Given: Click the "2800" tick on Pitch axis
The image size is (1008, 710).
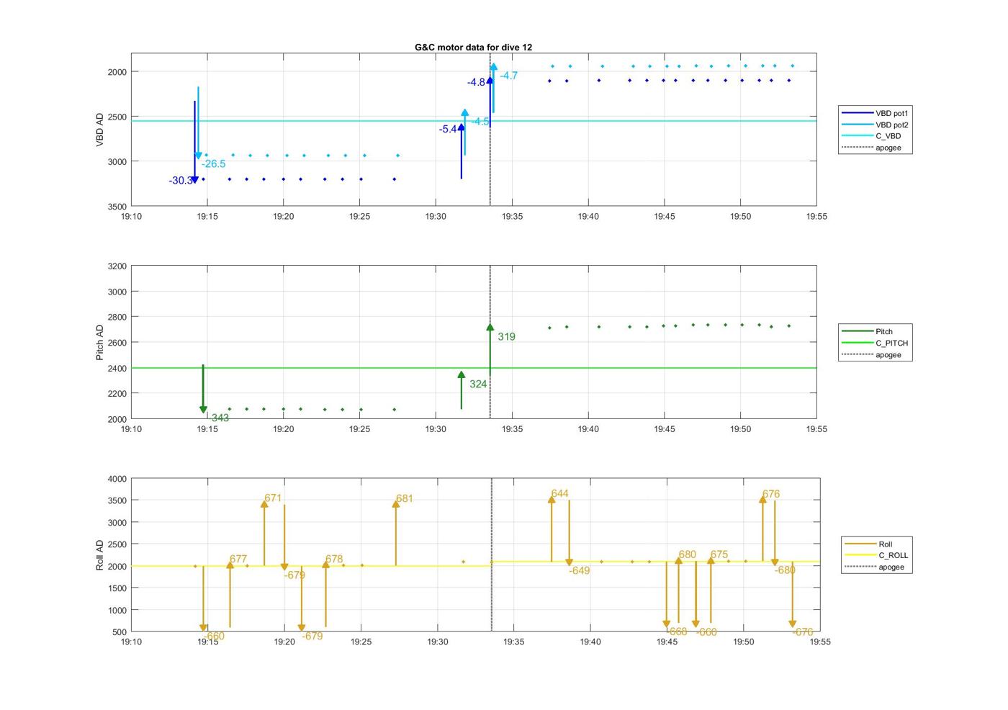Looking at the screenshot, I should click(x=117, y=318).
